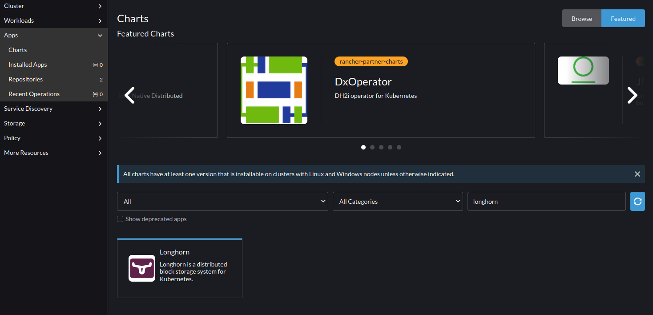Image resolution: width=653 pixels, height=315 pixels.
Task: Select the fourth carousel dot
Action: [x=390, y=147]
